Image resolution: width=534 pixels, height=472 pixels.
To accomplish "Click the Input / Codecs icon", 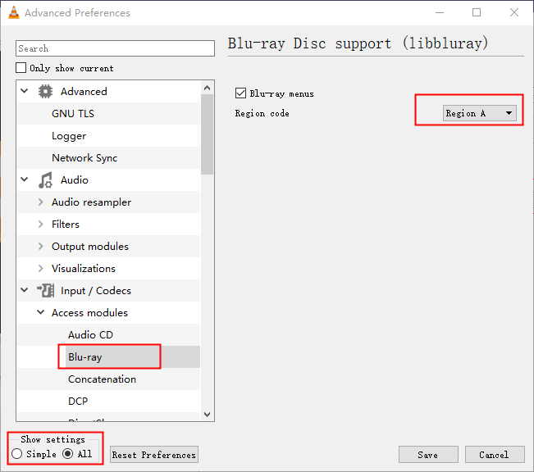I will [x=45, y=291].
